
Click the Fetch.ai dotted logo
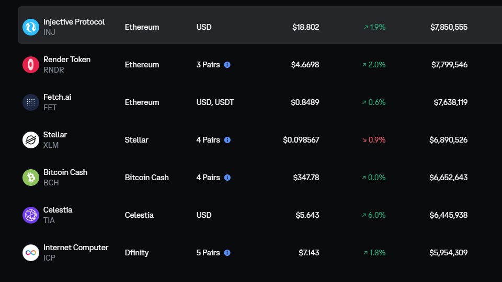[x=31, y=102]
